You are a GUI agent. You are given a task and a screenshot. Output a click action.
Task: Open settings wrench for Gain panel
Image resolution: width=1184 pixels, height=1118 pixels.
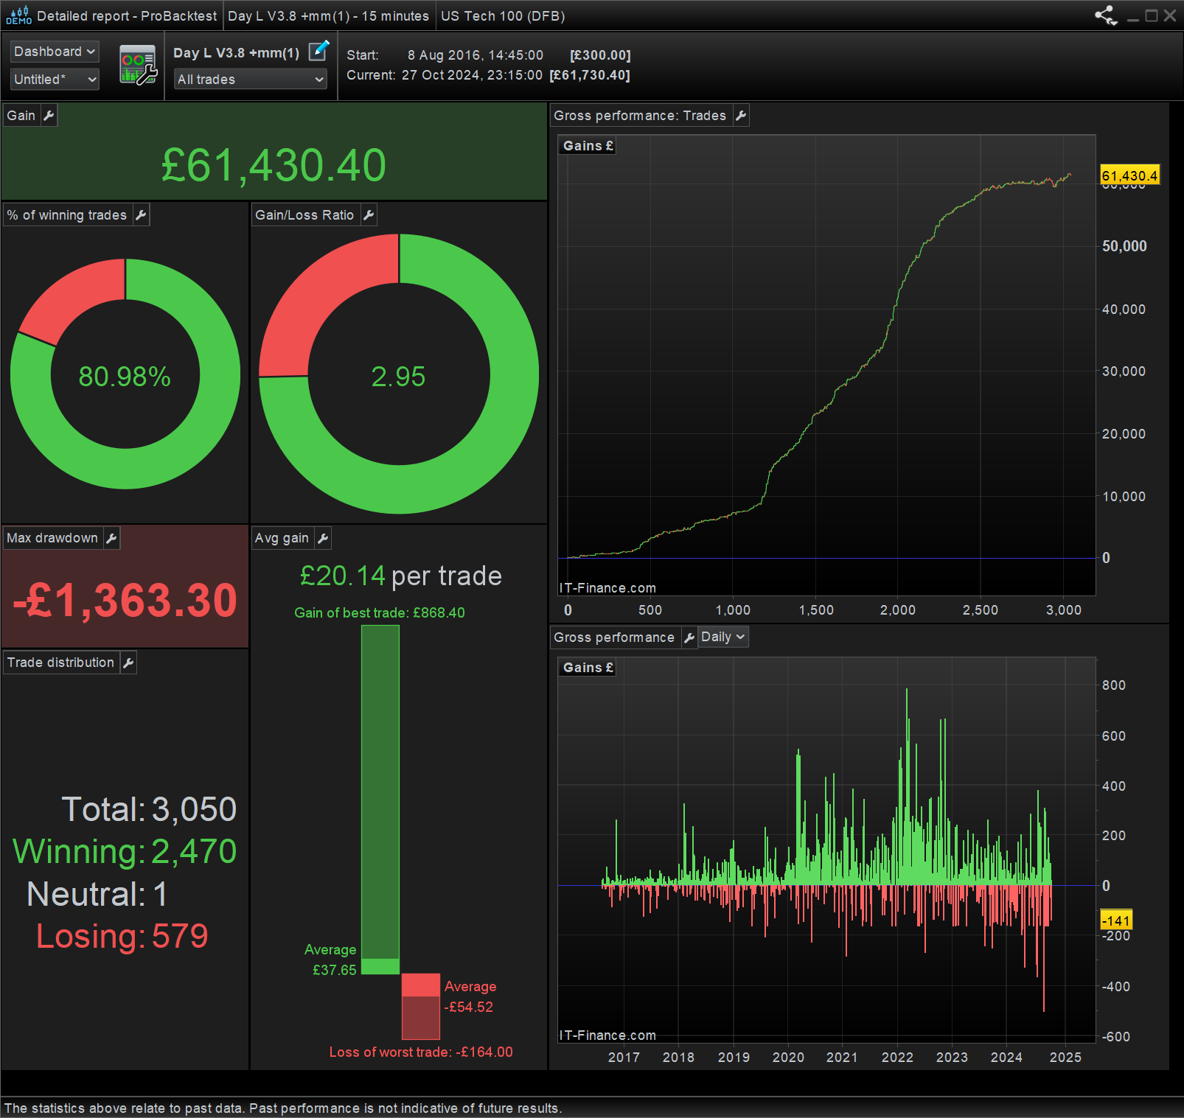click(49, 116)
